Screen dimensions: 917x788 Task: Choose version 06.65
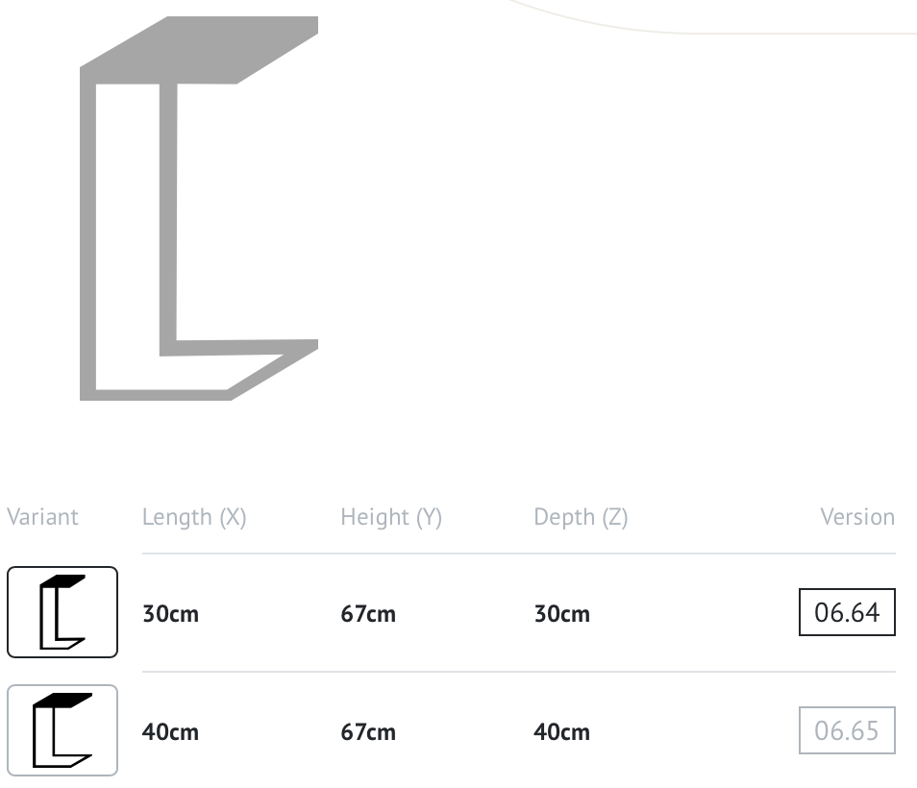pos(847,730)
